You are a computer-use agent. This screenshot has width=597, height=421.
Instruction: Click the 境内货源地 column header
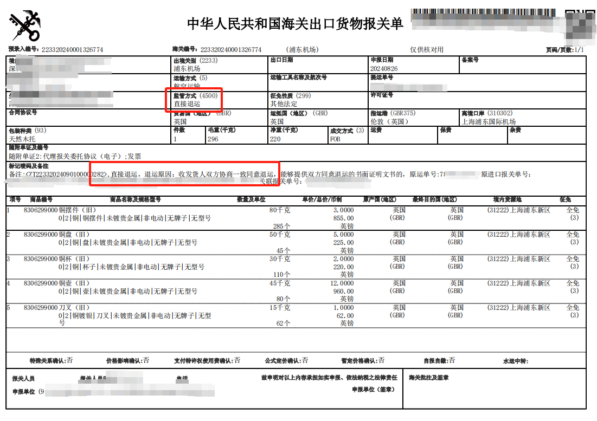click(x=507, y=199)
